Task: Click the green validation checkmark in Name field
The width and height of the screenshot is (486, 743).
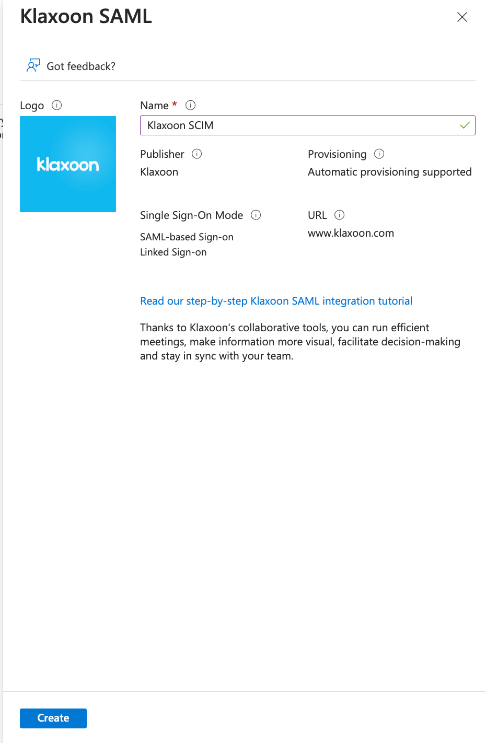Action: coord(465,125)
